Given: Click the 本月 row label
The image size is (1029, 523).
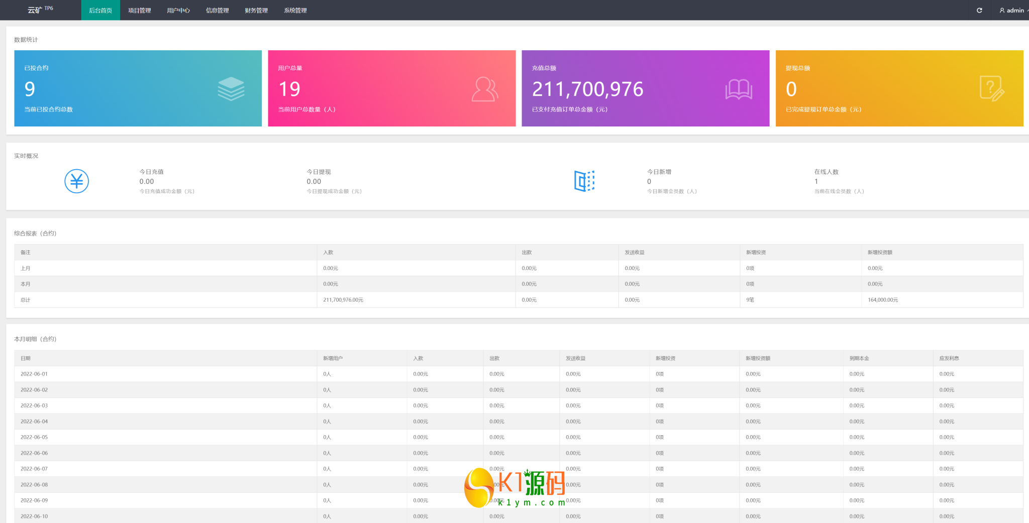Looking at the screenshot, I should [25, 284].
